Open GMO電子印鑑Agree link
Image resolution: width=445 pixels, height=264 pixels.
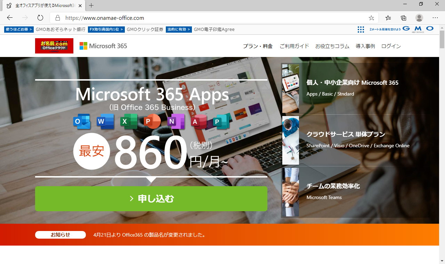(214, 30)
